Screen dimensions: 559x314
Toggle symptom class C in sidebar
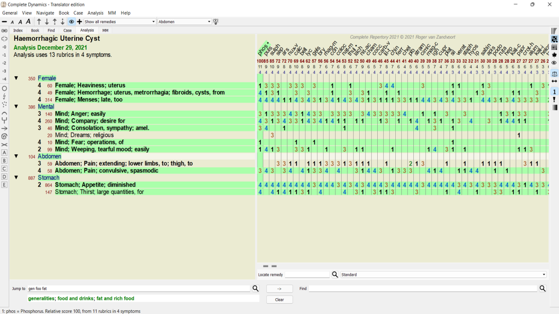click(4, 169)
